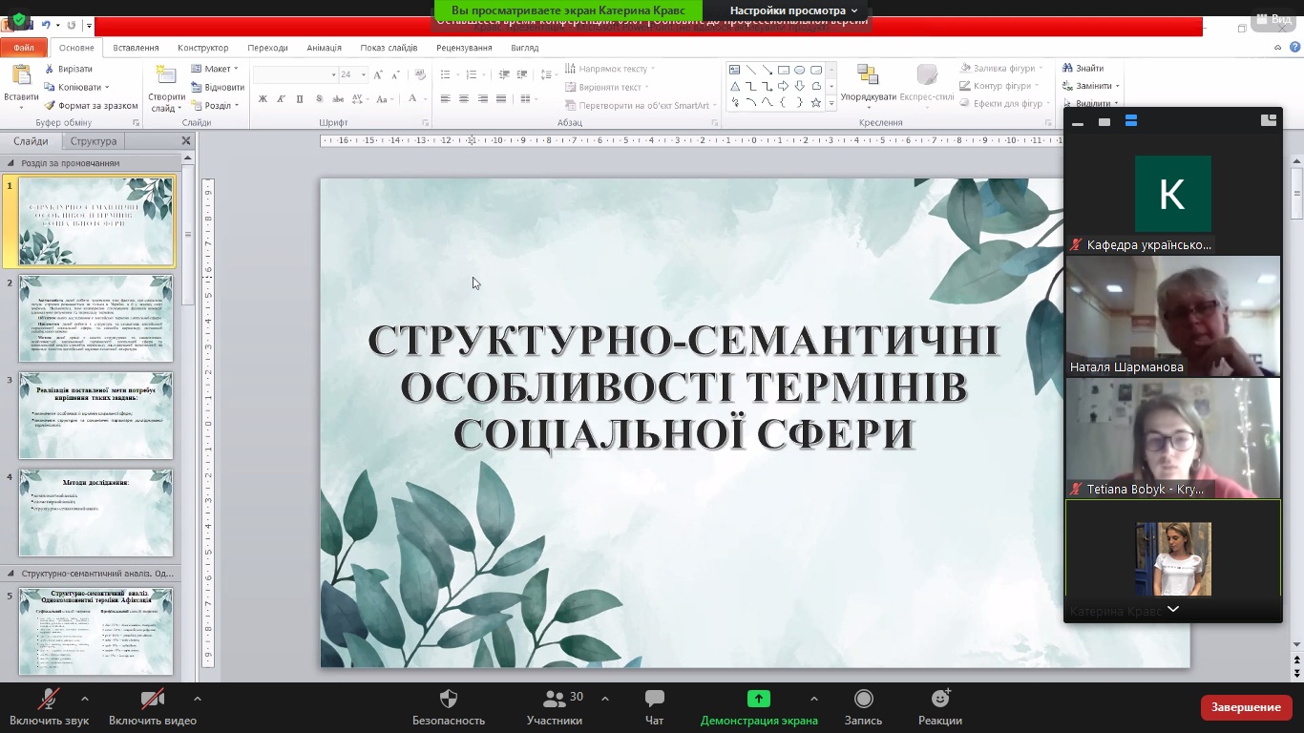Open the Розділ section dropdown
Image resolution: width=1304 pixels, height=733 pixels.
tap(217, 105)
